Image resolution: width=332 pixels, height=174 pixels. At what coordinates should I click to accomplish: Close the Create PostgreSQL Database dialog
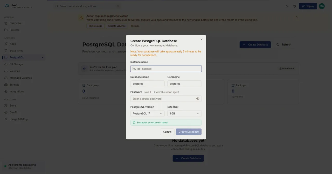[x=202, y=40]
